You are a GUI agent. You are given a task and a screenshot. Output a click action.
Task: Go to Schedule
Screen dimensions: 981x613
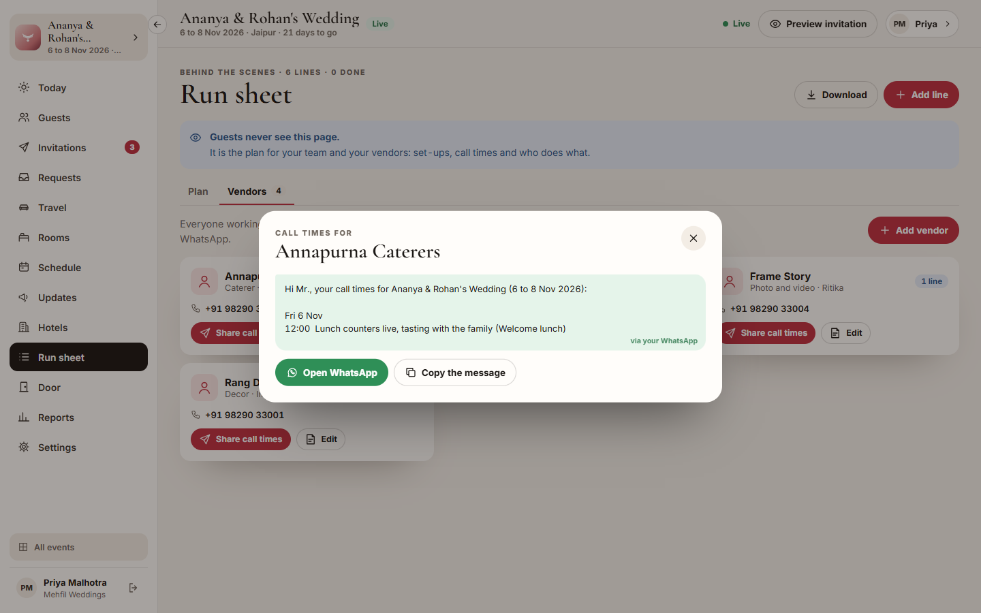coord(78,268)
